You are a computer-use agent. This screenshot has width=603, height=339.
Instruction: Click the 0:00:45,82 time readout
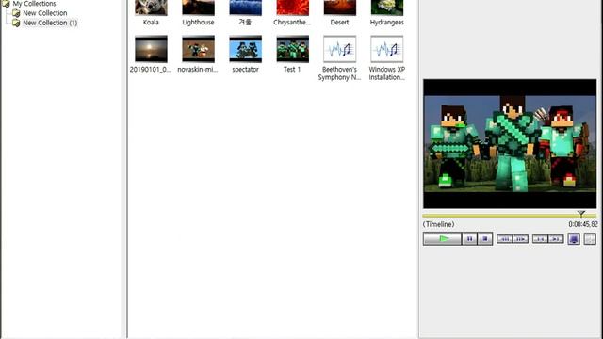(x=583, y=224)
